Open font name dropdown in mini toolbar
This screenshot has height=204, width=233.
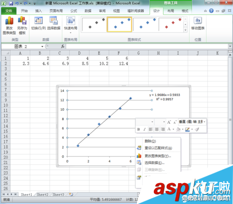152,122
